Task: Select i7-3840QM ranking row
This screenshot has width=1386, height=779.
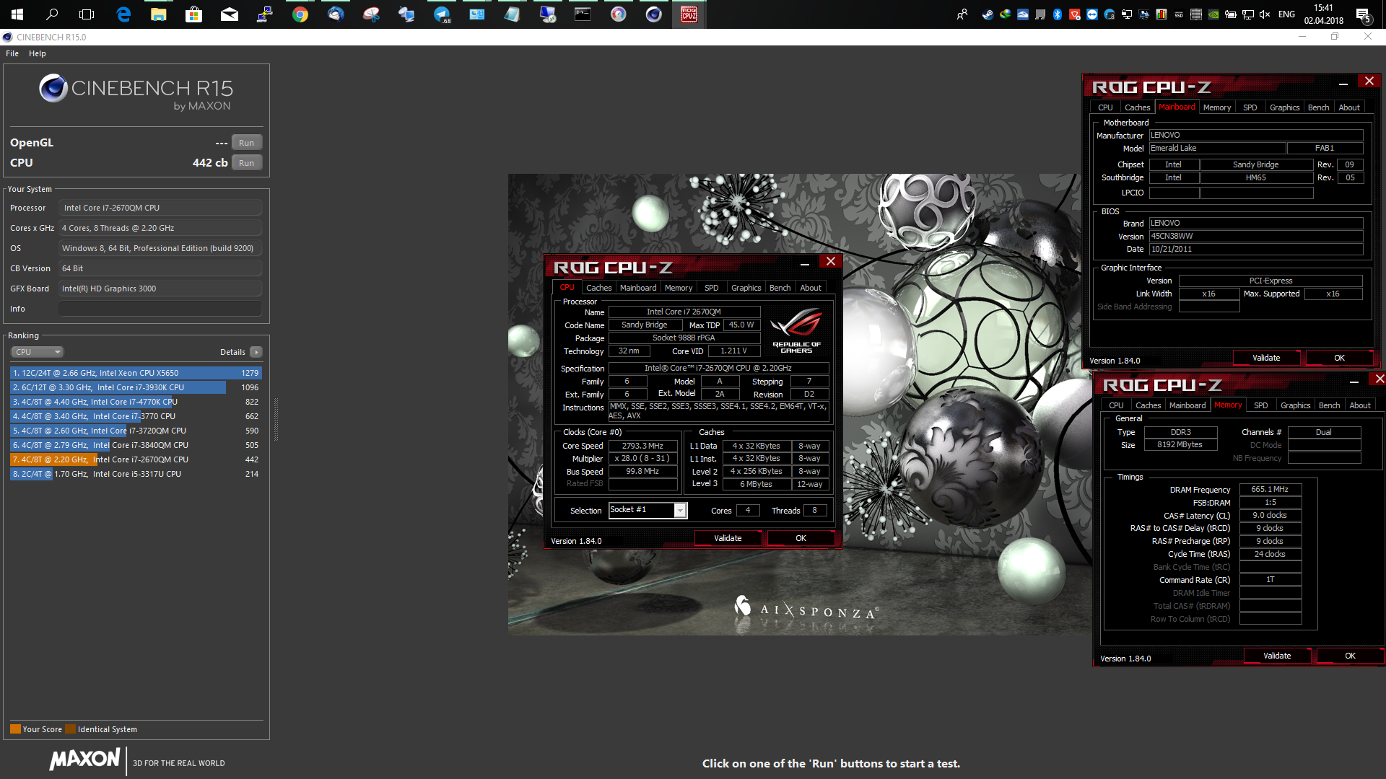Action: [x=136, y=445]
